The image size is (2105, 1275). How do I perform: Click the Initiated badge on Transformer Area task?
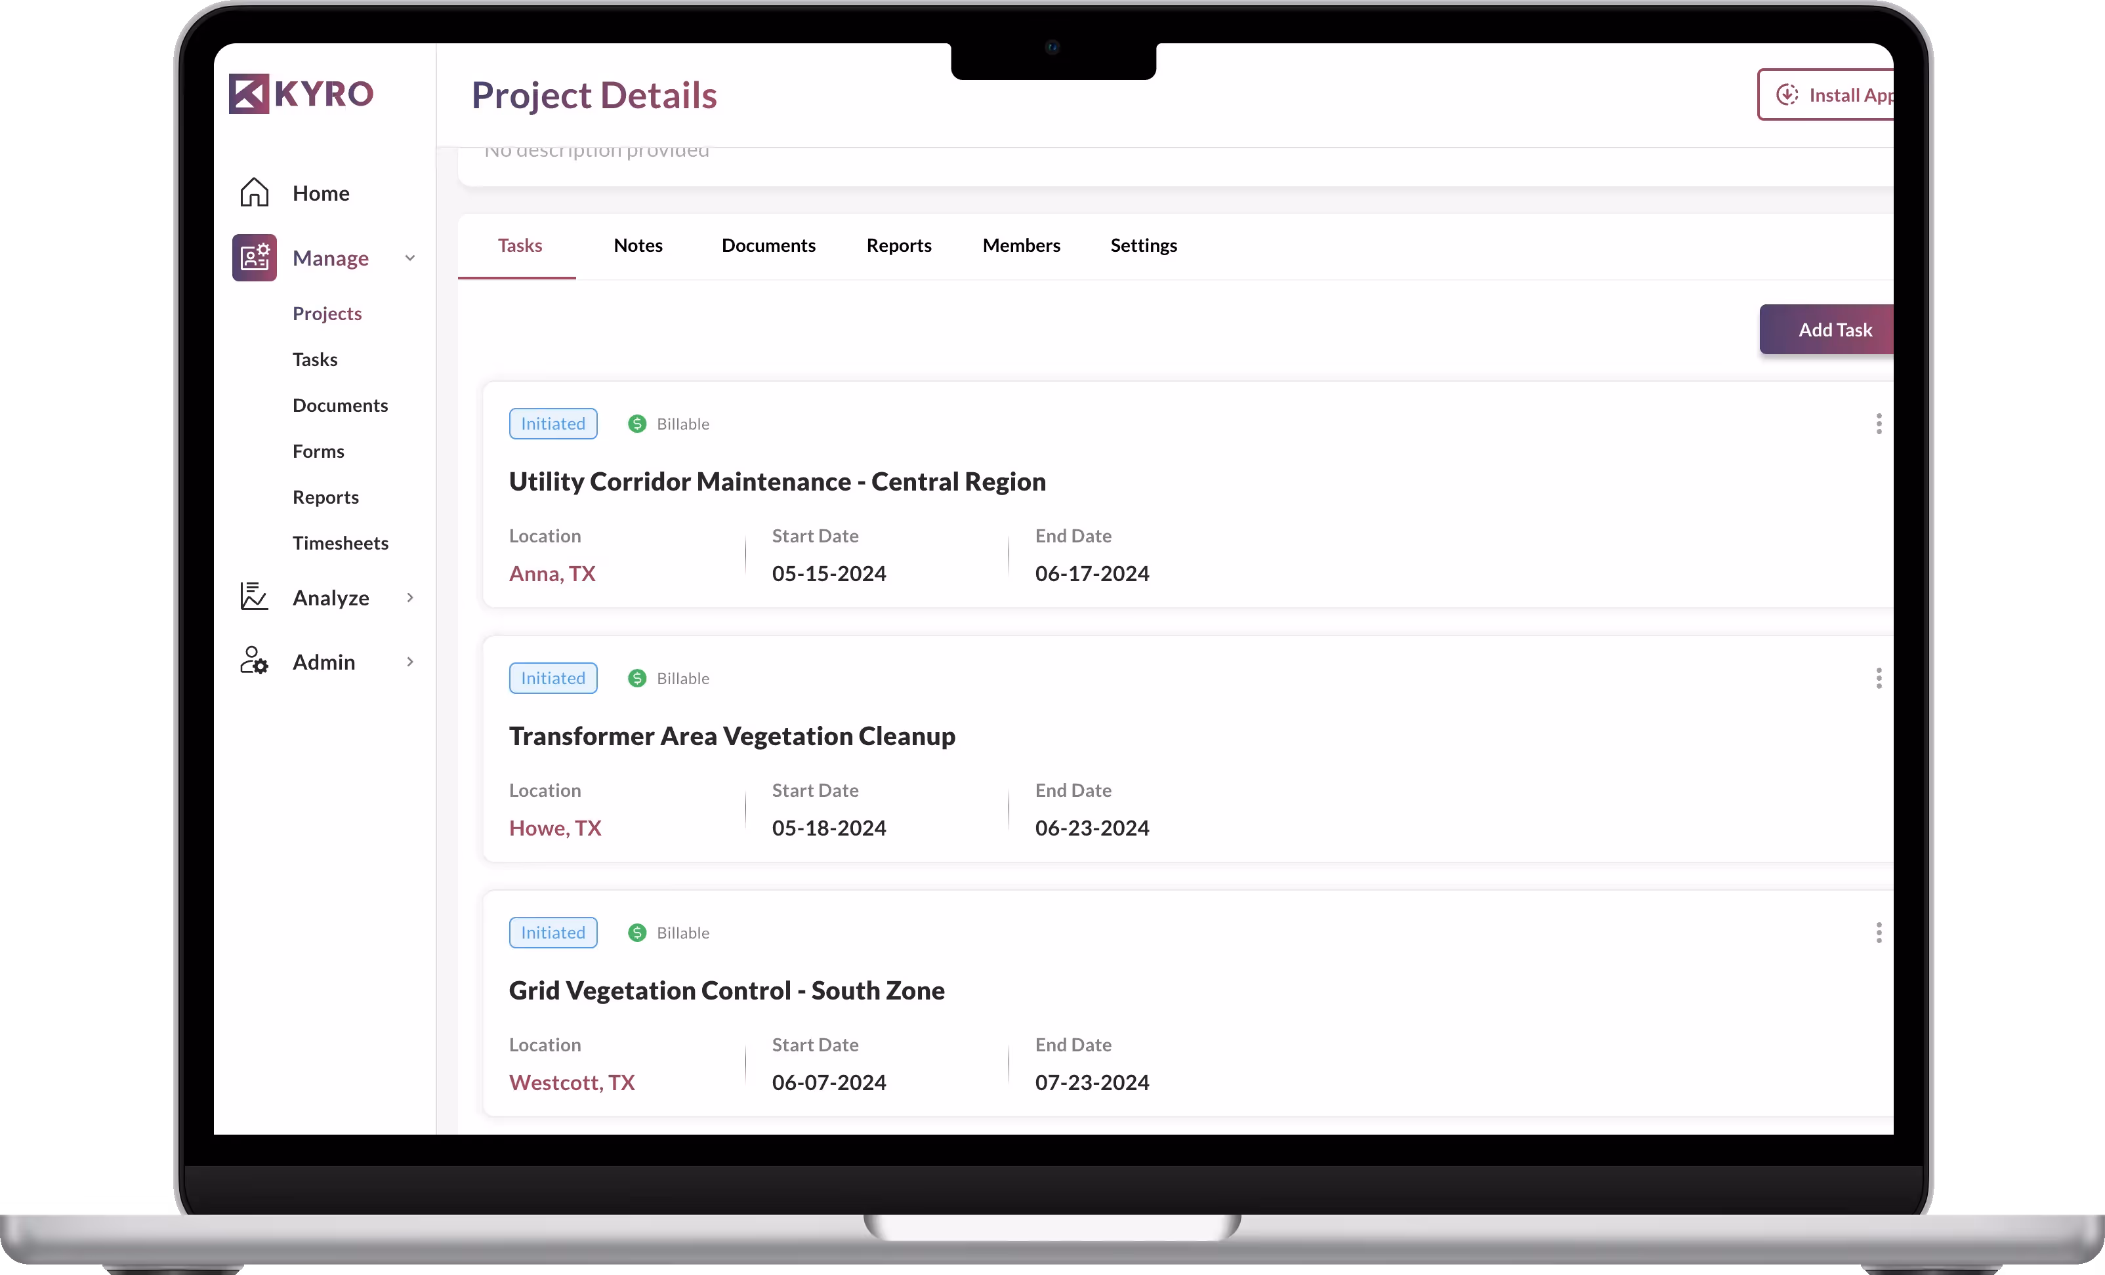(x=552, y=678)
